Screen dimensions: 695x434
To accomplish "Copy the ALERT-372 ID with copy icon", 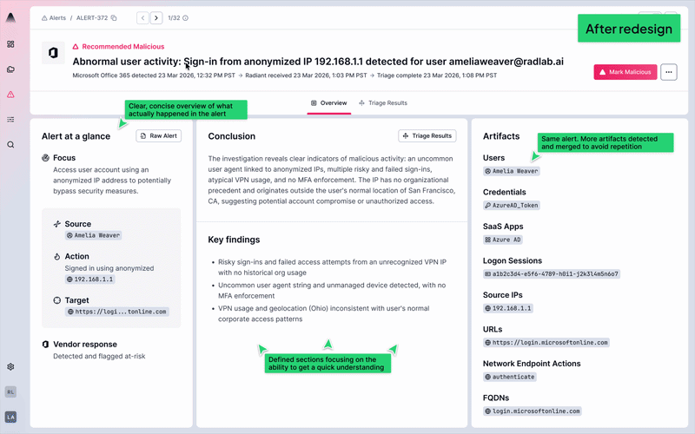I will pyautogui.click(x=114, y=17).
